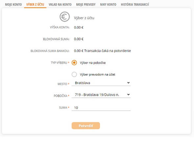Click the 'Výber prevodom na účet' label
This screenshot has height=154, width=194.
pyautogui.click(x=98, y=75)
